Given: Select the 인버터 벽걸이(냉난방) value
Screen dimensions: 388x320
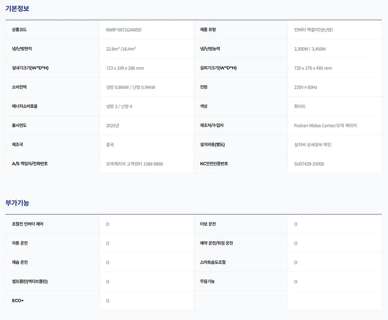Looking at the screenshot, I should [314, 30].
